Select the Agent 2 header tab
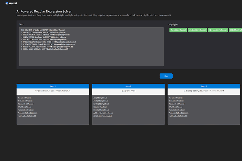 [x=128, y=86]
